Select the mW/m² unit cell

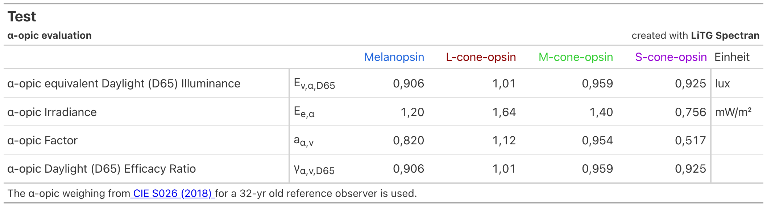tap(733, 112)
